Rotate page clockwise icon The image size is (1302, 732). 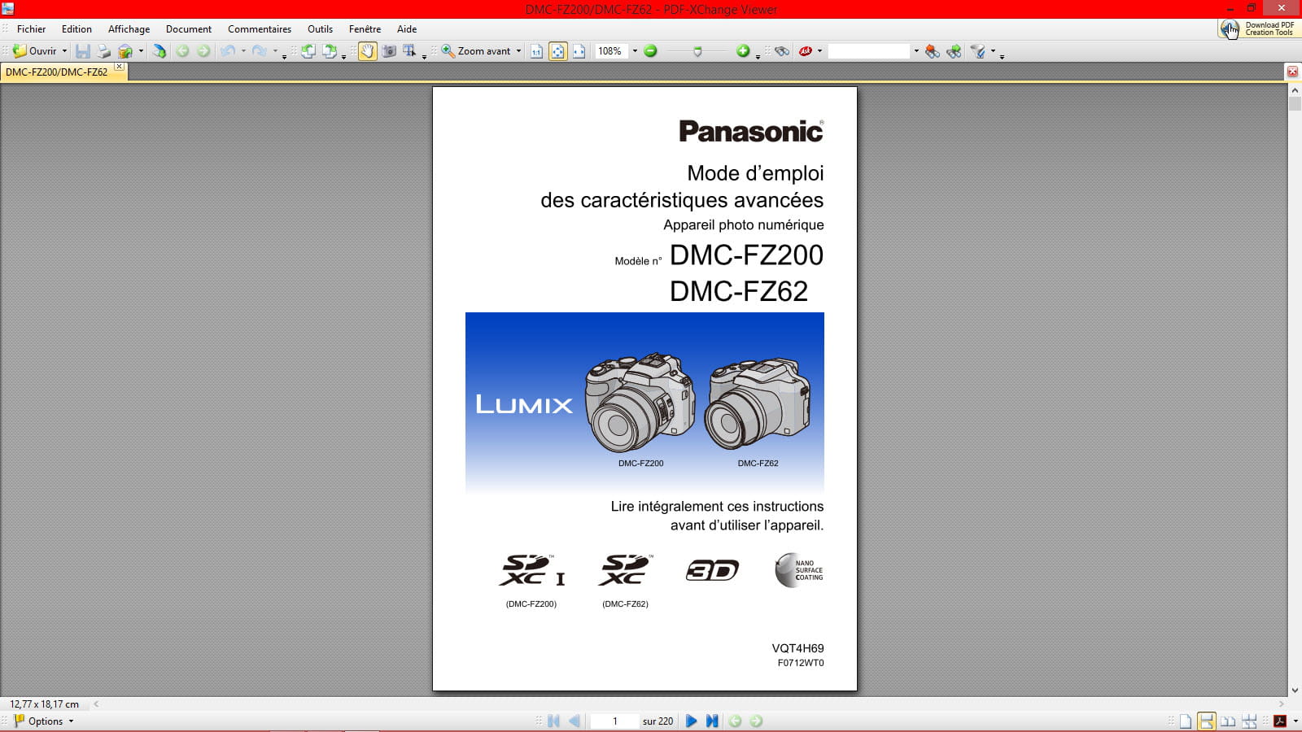pyautogui.click(x=330, y=51)
